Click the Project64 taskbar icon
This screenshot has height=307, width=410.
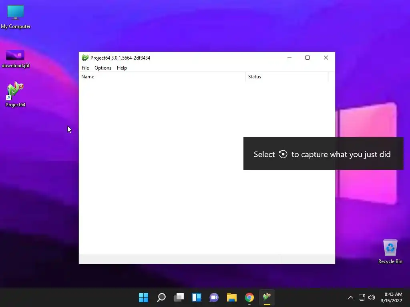(x=267, y=297)
